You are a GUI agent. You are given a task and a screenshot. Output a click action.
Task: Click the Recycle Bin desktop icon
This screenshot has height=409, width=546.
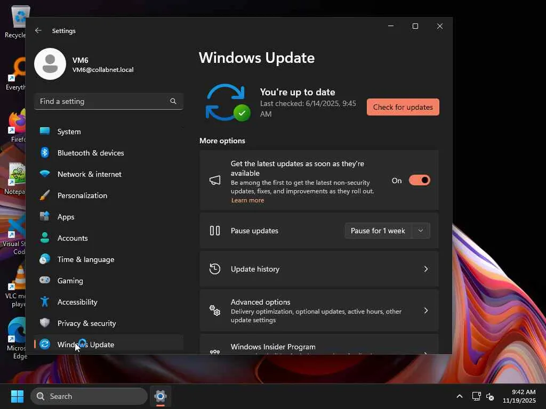coord(15,21)
